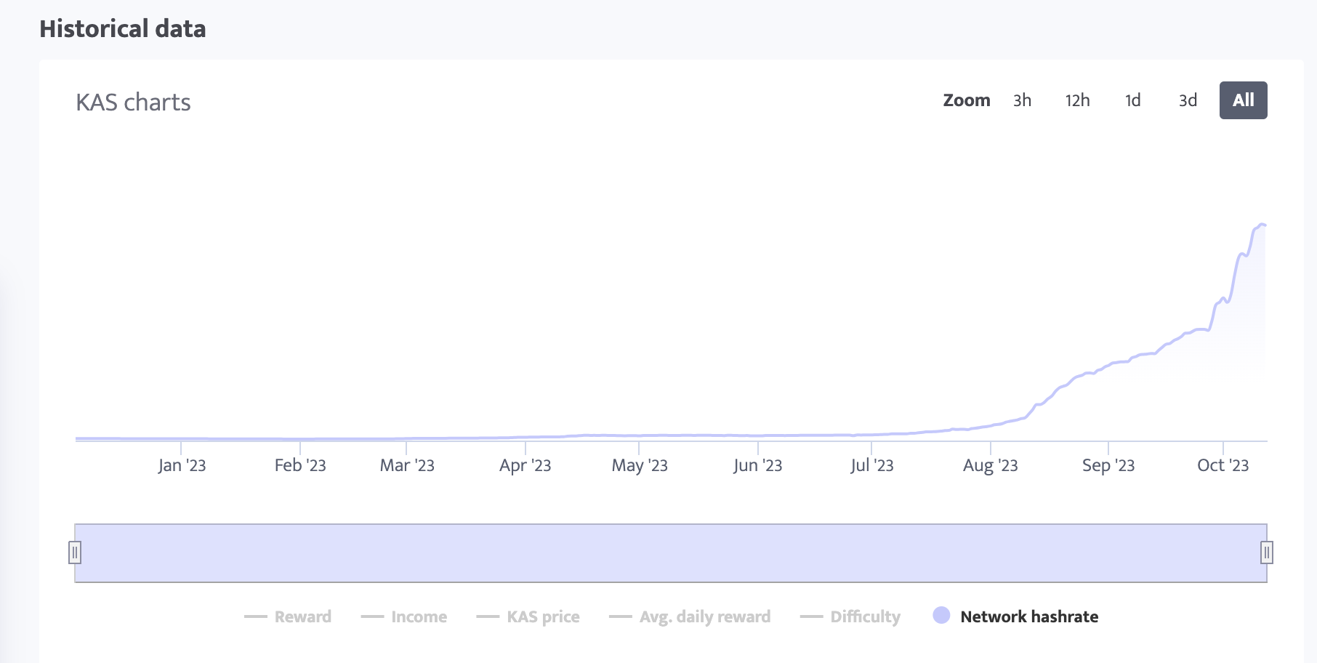Switch zoom to 1d
1317x663 pixels.
(1132, 100)
